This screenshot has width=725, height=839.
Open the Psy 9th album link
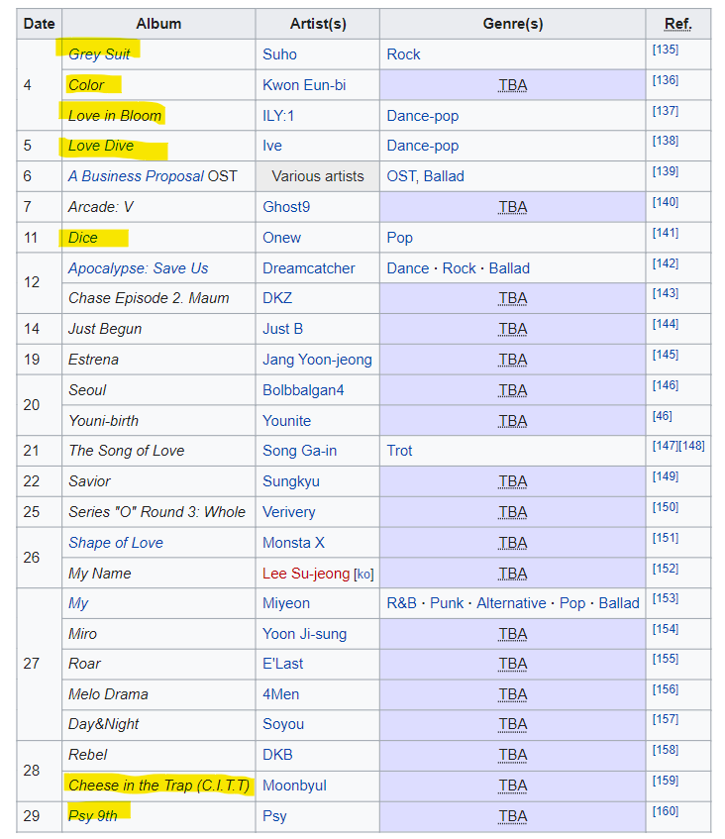[92, 815]
